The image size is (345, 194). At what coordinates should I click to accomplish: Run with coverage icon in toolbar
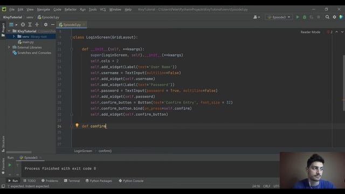pyautogui.click(x=312, y=17)
